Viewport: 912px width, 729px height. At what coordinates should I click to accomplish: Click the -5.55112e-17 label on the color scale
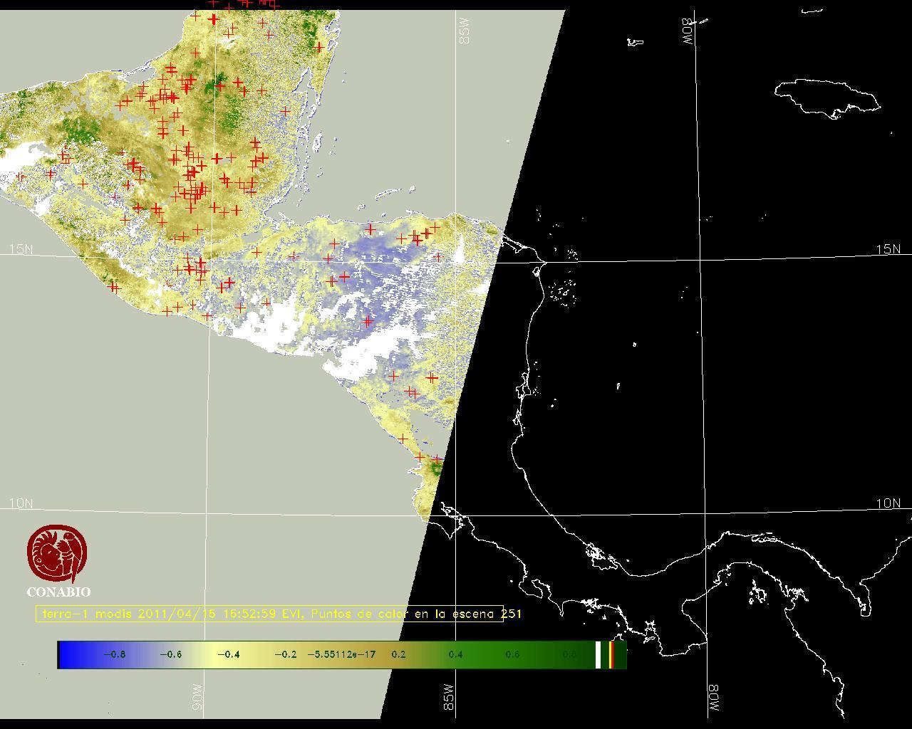pyautogui.click(x=341, y=654)
